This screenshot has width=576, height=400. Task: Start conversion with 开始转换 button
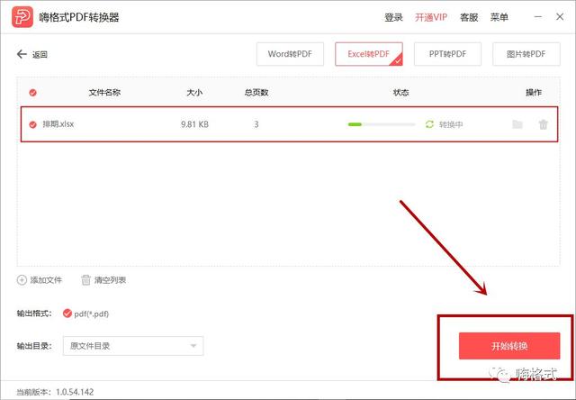509,346
